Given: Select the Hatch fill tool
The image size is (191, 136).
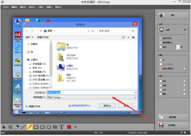Looking at the screenshot, I should (55, 127).
